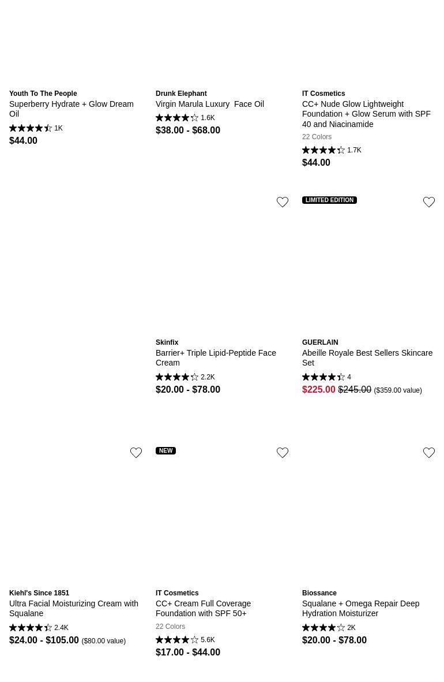Viewport: 444px width, 682px height.
Task: Click star rating for Skinfix face cream
Action: [177, 377]
